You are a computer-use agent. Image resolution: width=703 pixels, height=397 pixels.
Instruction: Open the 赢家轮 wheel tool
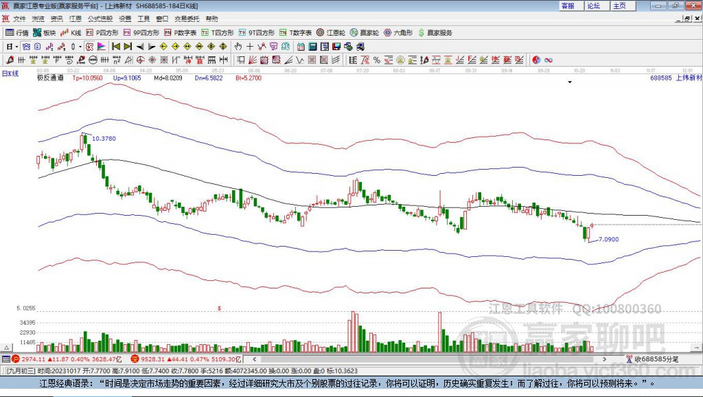tap(365, 33)
